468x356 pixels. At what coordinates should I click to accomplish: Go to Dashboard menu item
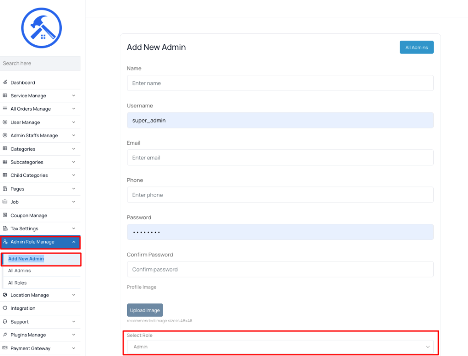[x=40, y=82]
